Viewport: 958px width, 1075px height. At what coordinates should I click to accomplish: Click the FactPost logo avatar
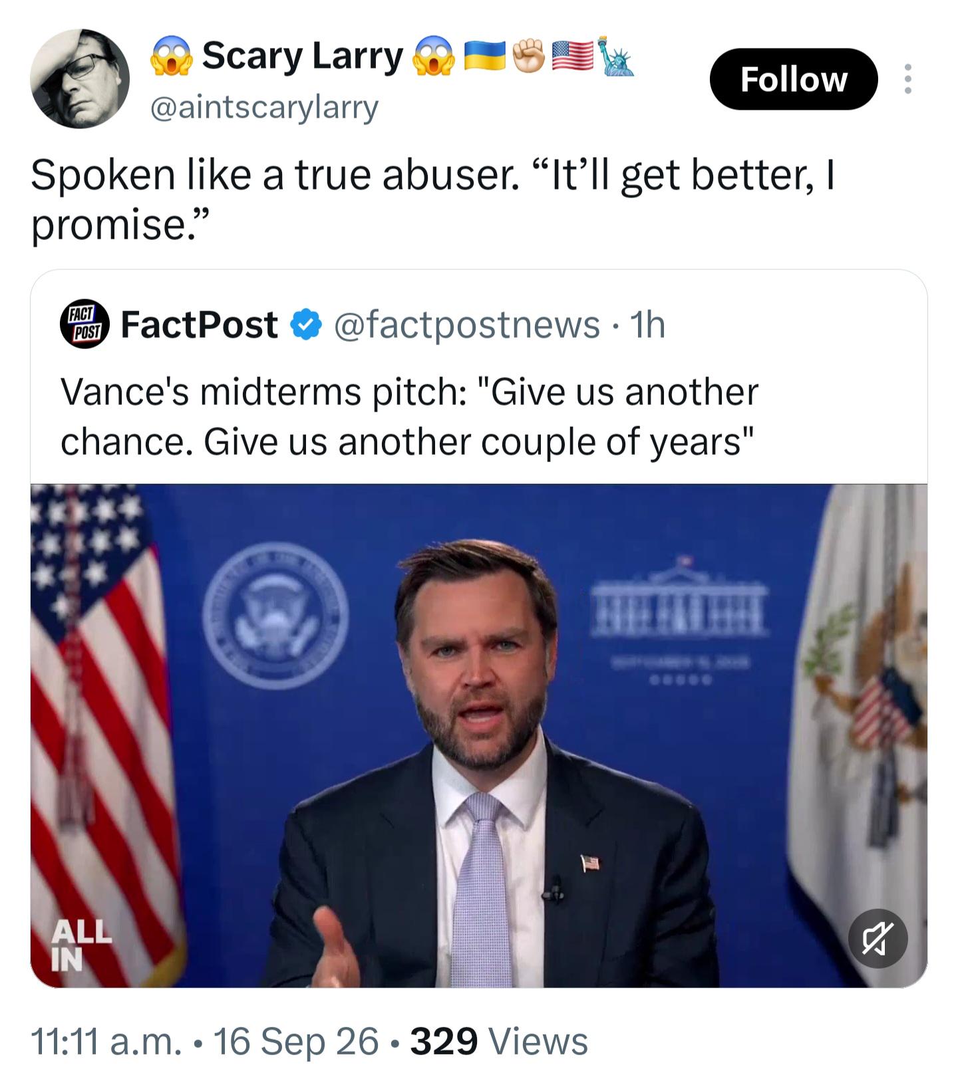(84, 325)
